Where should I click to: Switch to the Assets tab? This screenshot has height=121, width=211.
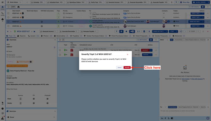(x=33, y=36)
